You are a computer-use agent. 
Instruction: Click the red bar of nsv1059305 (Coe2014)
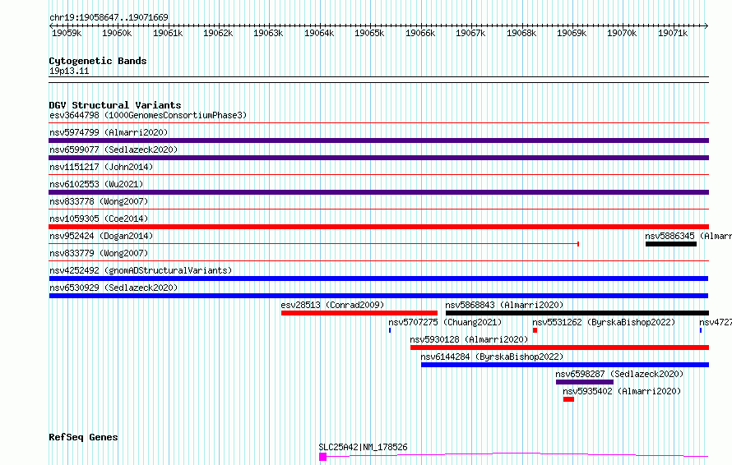tap(378, 227)
